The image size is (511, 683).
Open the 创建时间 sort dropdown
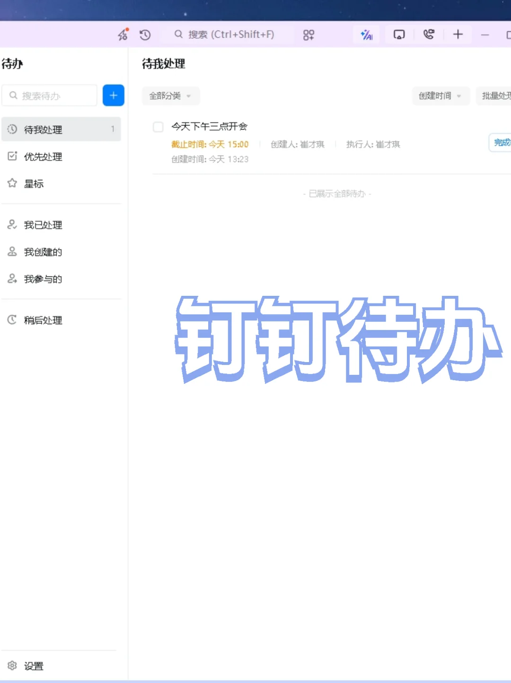[x=440, y=96]
